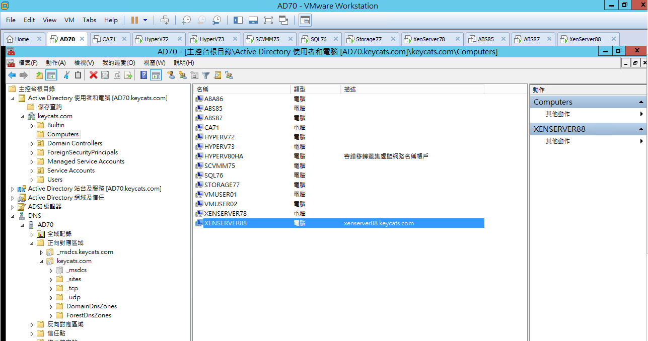
Task: Switch to Unity mode icon
Action: (x=283, y=20)
